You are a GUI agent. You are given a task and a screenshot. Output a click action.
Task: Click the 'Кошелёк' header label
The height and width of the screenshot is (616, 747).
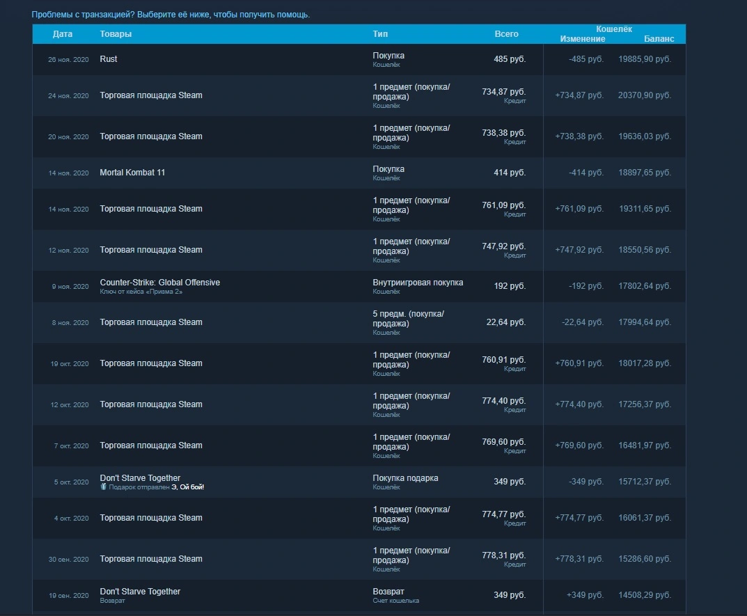click(614, 29)
